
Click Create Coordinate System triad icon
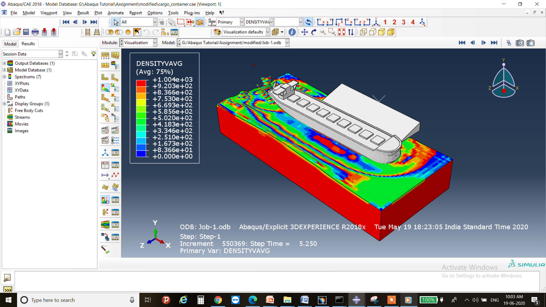105,153
